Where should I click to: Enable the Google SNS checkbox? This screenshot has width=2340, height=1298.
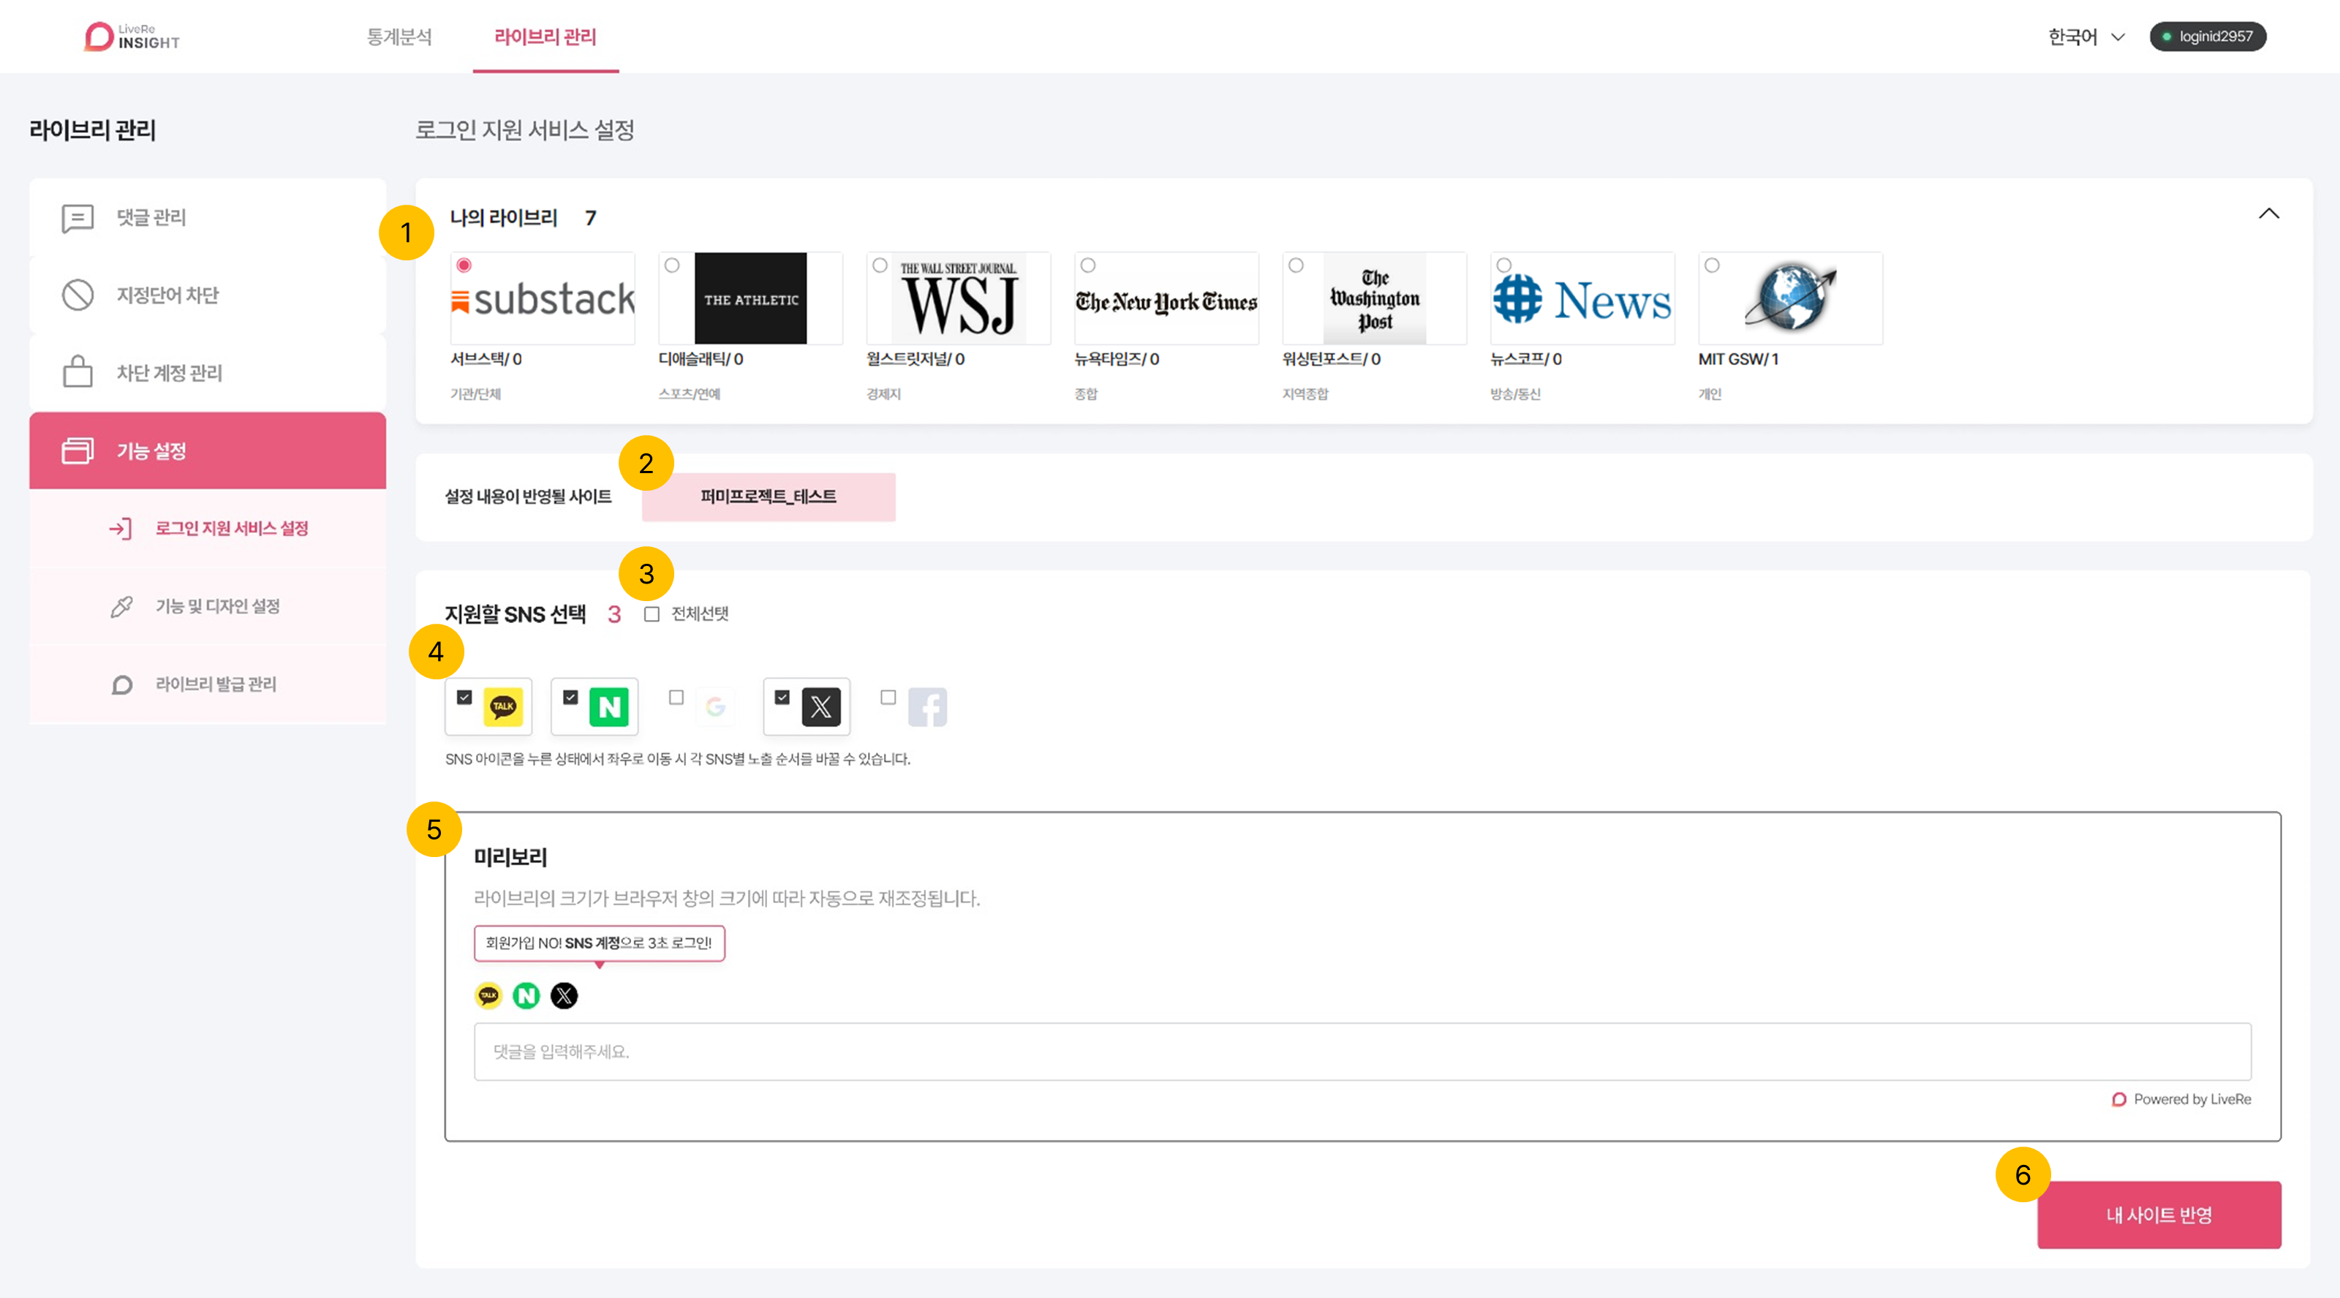tap(676, 697)
